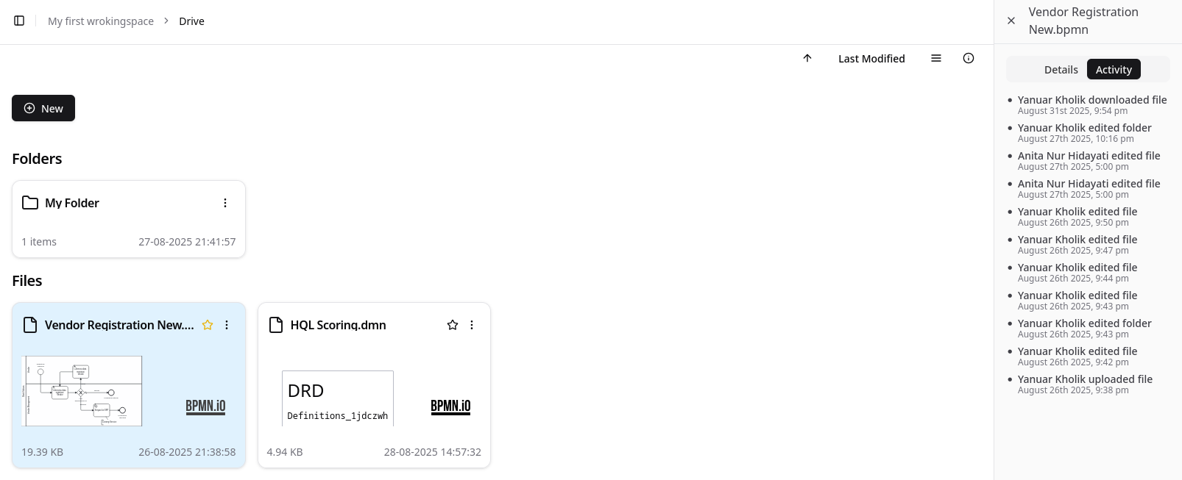Screen dimensions: 1182x480
Task: Switch to the Details tab
Action: coord(1061,70)
